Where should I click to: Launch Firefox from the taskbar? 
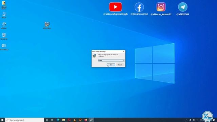click(86, 120)
